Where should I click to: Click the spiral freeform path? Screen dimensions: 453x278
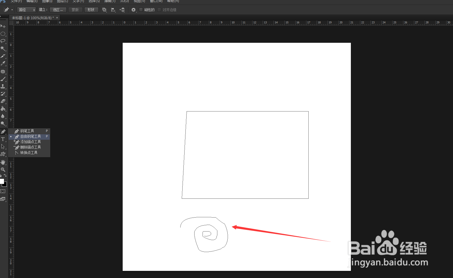[x=204, y=234]
